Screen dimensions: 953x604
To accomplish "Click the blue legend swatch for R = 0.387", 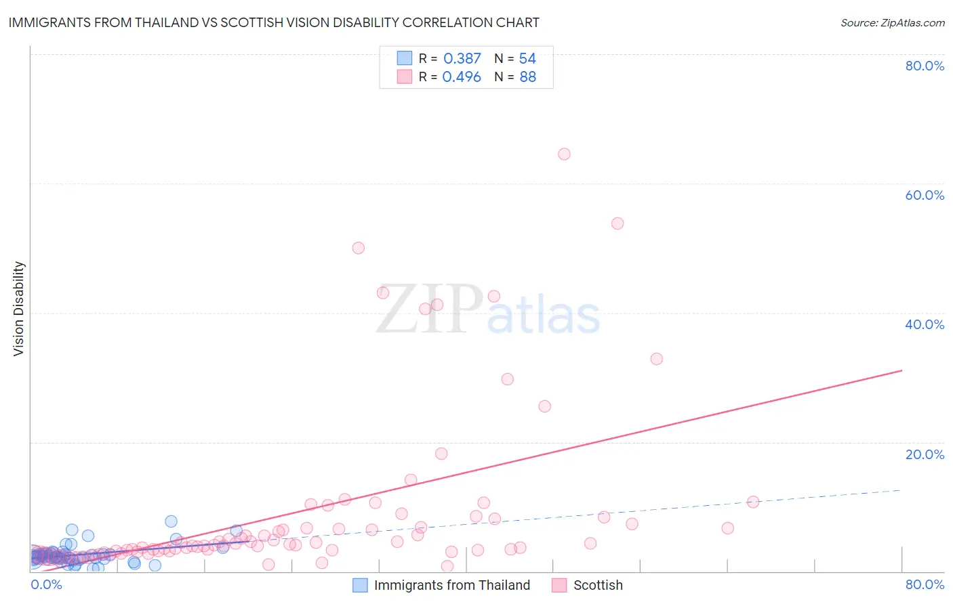I will (x=404, y=58).
